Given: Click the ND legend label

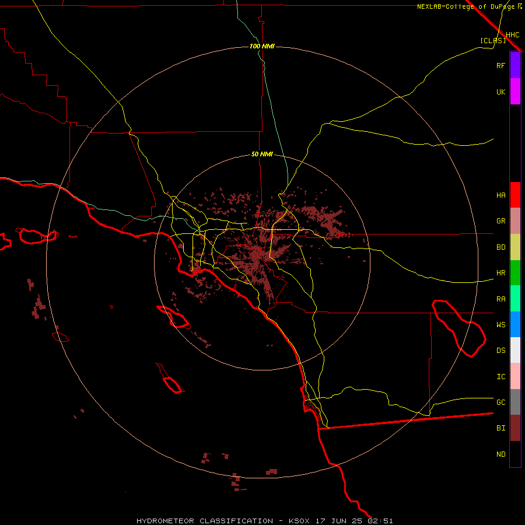Looking at the screenshot, I should [501, 454].
